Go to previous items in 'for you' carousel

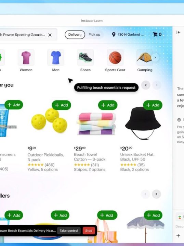(x=146, y=85)
